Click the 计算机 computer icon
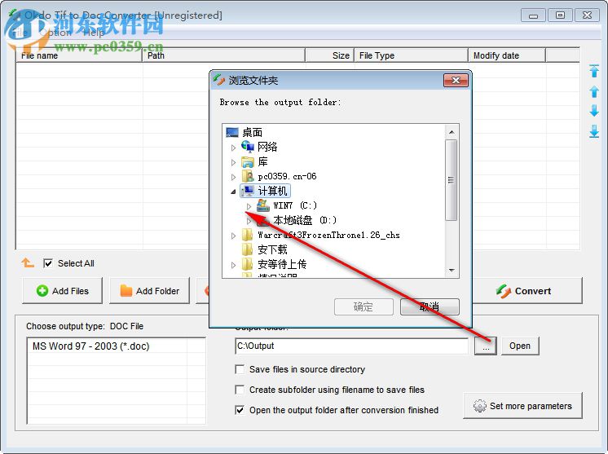 coord(248,191)
